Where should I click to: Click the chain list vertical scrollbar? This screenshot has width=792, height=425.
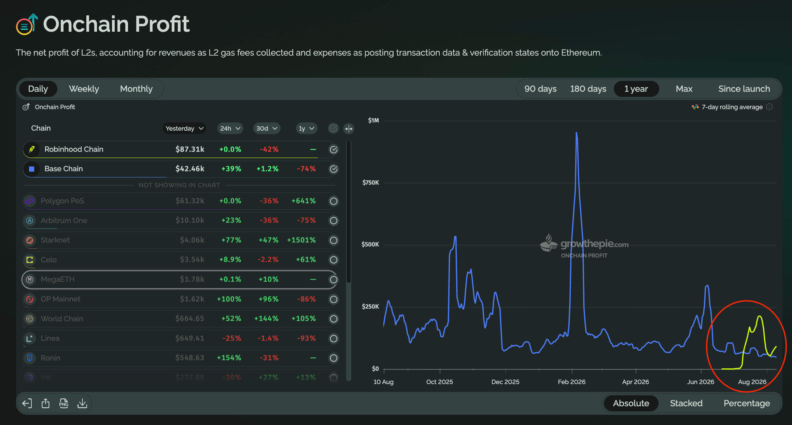click(x=349, y=211)
